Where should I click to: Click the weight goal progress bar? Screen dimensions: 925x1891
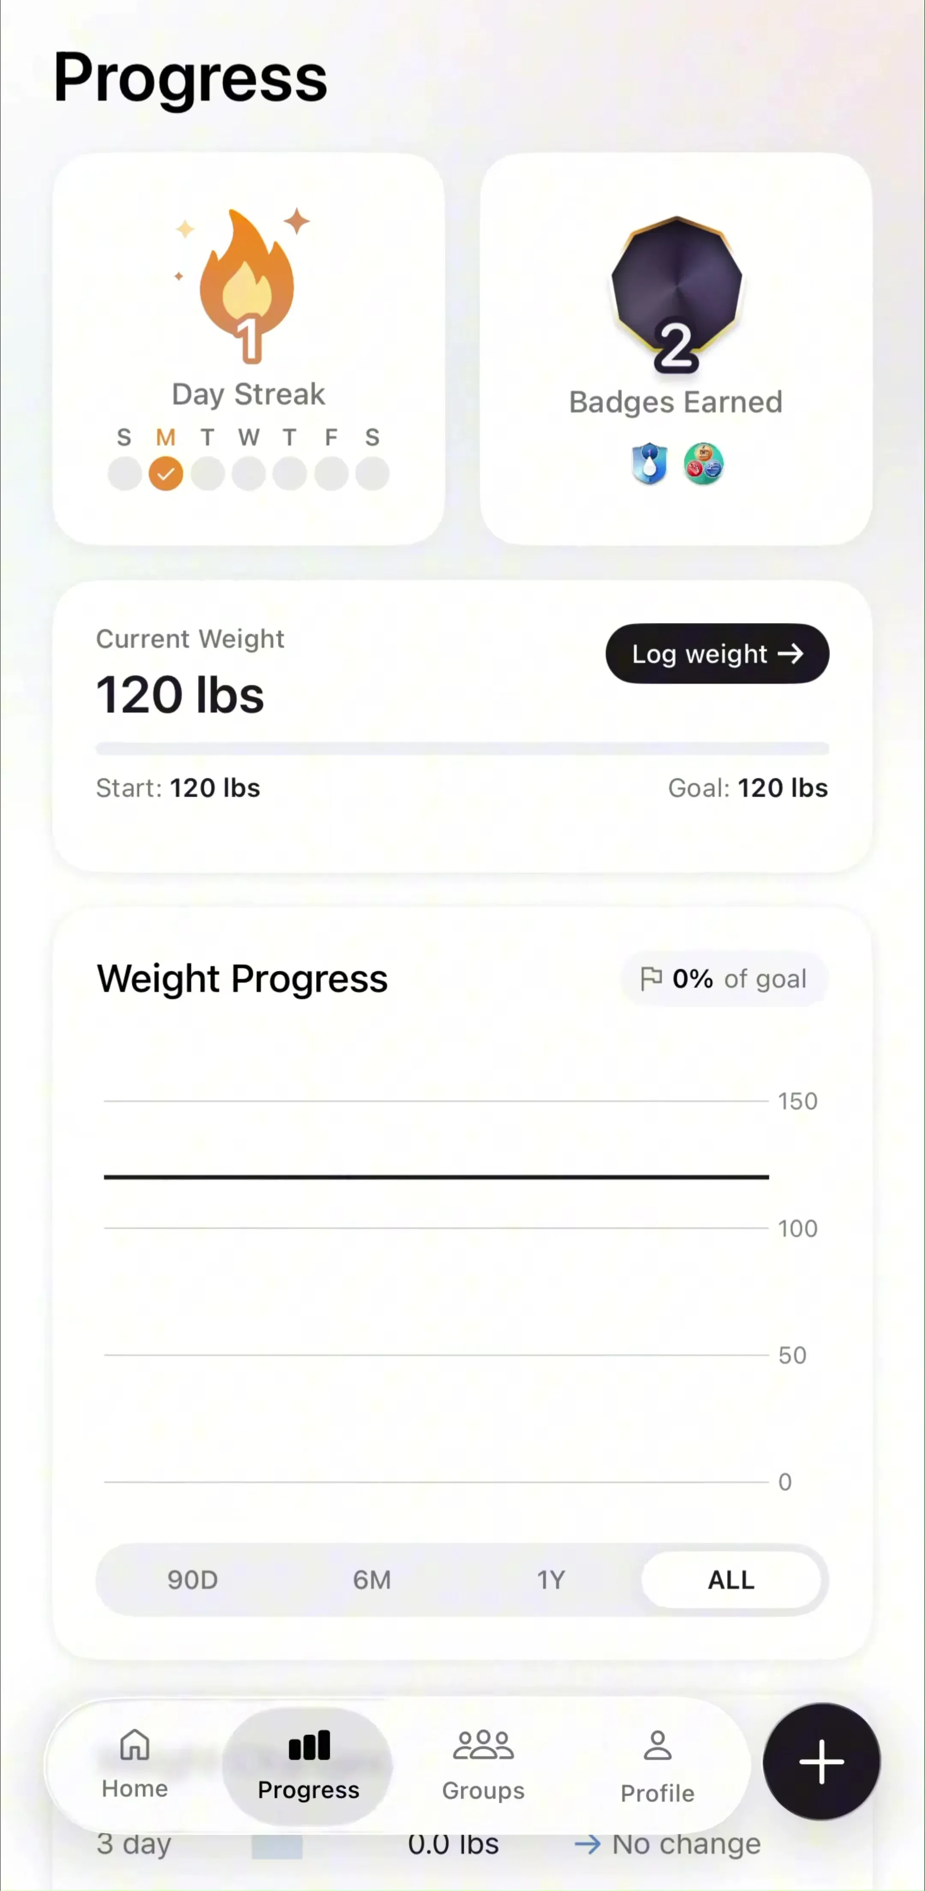(x=462, y=749)
